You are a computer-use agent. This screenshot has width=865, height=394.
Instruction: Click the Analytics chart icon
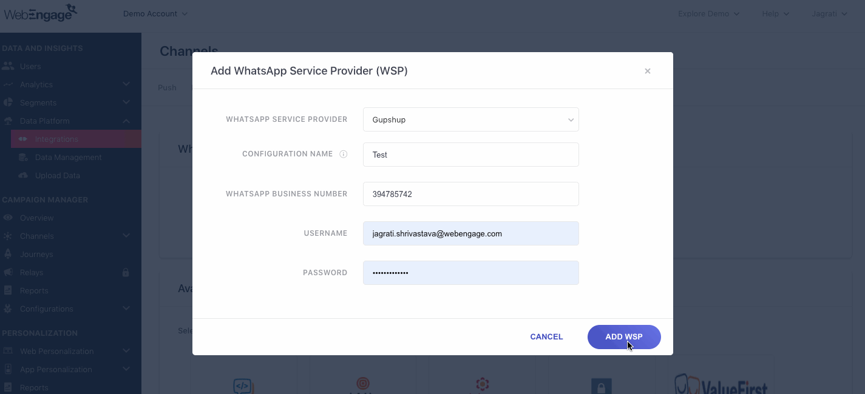pos(8,84)
